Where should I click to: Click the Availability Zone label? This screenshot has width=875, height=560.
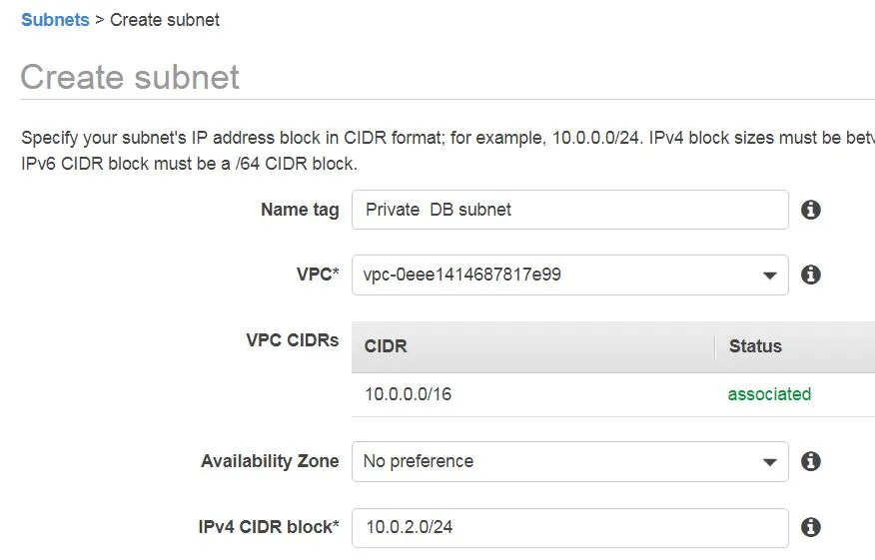coord(270,461)
